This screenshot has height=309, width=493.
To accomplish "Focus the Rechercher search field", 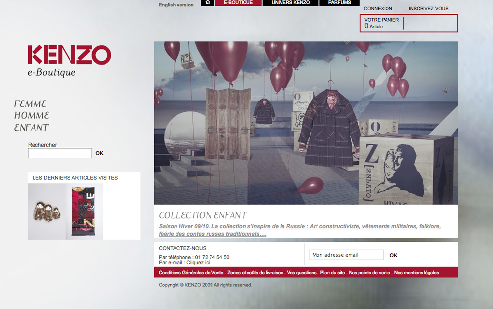I will coord(60,153).
